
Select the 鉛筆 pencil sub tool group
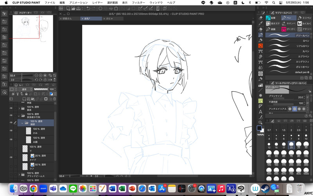[273, 18]
